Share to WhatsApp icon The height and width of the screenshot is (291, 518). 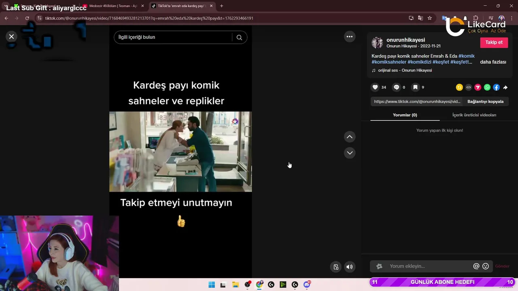[x=487, y=87]
